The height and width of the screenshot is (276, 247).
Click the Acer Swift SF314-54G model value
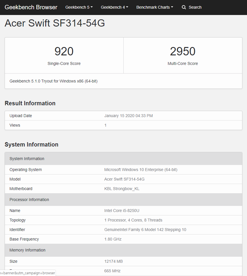click(125, 179)
